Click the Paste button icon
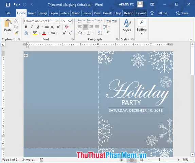Viewport: 195px width, 163px height. click(x=8, y=23)
